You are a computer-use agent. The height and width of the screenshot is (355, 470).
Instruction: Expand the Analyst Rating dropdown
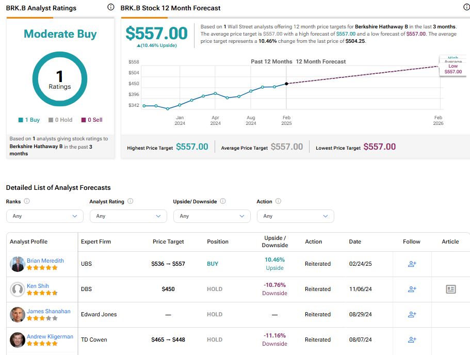pos(128,216)
